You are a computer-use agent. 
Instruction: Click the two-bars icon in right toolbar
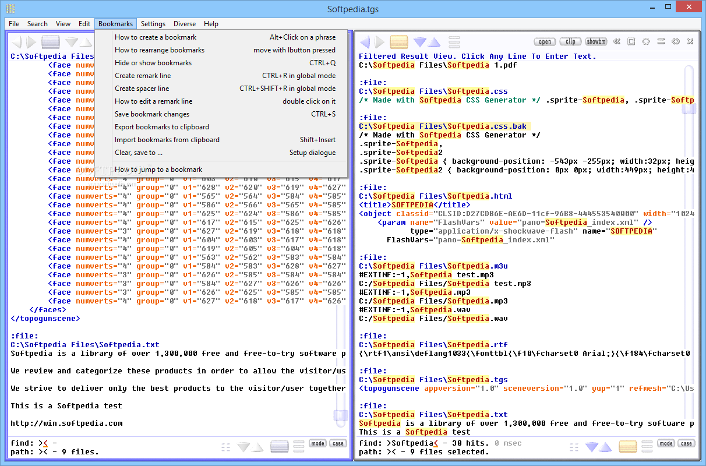pyautogui.click(x=661, y=41)
